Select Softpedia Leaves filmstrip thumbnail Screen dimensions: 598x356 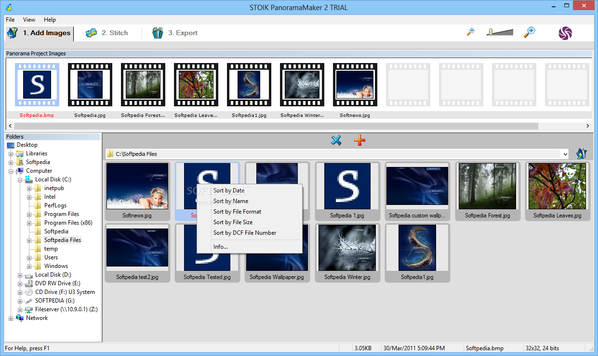[196, 85]
